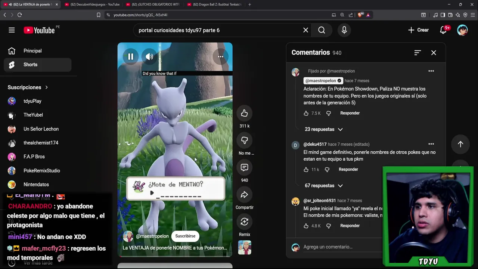Open the Short's sound thumbnail
Viewport: 478px width, 269px height.
(x=245, y=248)
